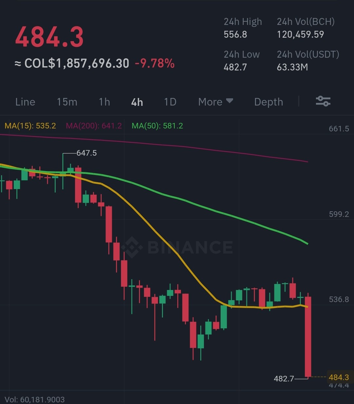Open the chart settings sliders icon
Viewport: 354px width, 404px height.
click(323, 101)
